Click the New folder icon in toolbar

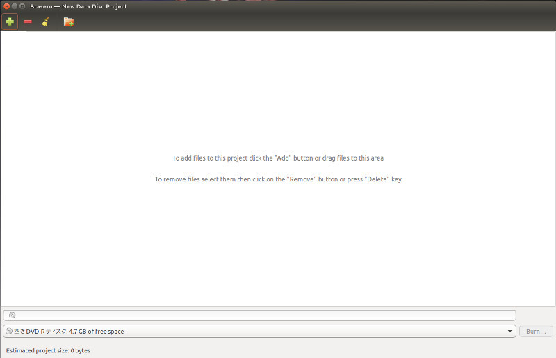point(68,22)
